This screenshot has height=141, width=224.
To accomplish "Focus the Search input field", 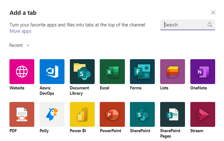I will coord(188,25).
